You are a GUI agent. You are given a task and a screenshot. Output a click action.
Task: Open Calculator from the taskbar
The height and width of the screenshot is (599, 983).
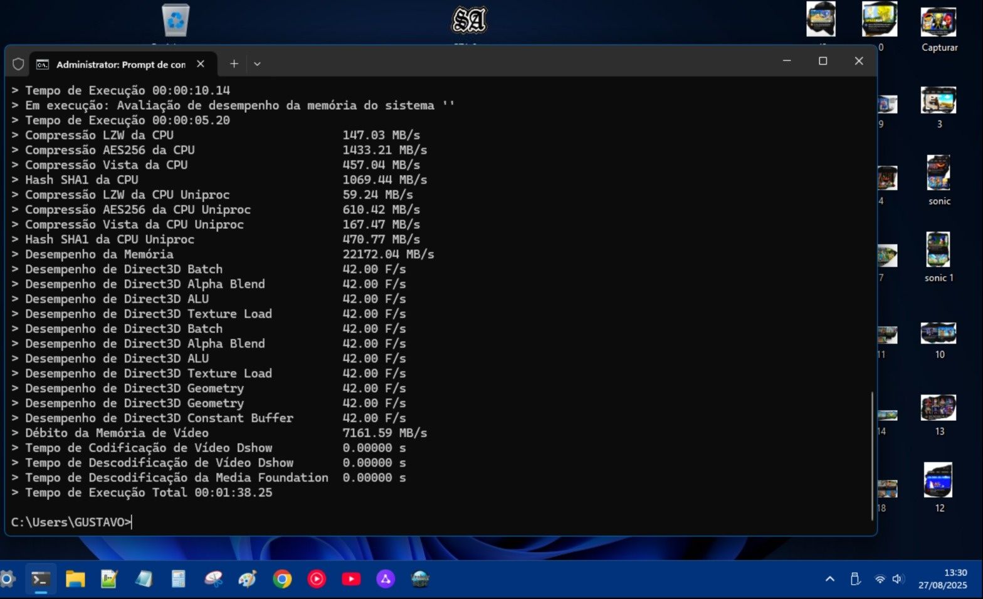pyautogui.click(x=179, y=579)
